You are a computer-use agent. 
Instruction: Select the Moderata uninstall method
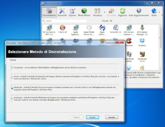12,88
